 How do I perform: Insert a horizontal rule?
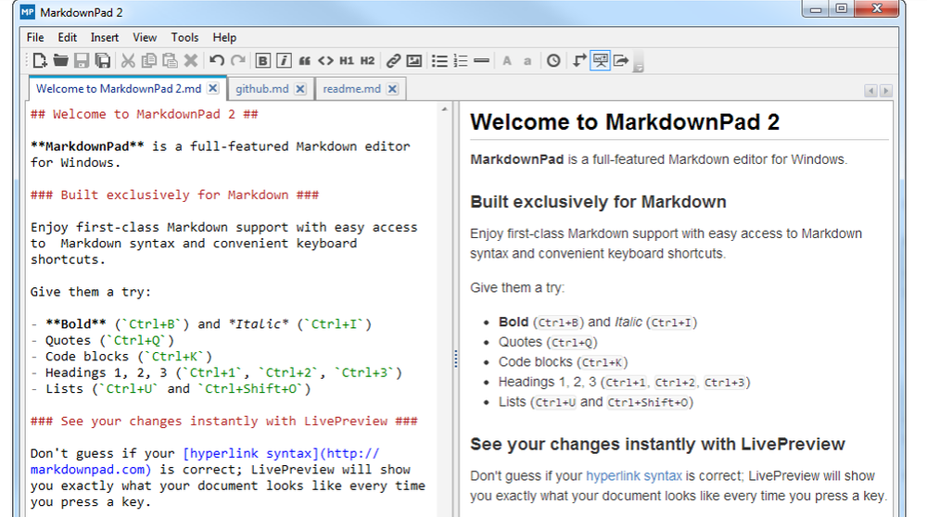click(481, 60)
